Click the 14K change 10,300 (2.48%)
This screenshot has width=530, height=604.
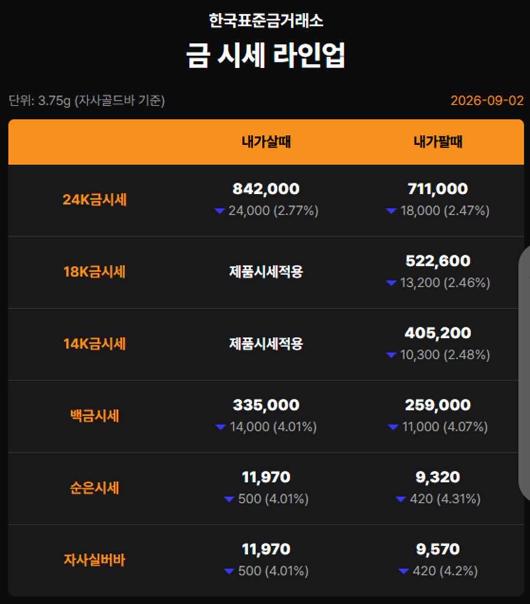(x=445, y=355)
